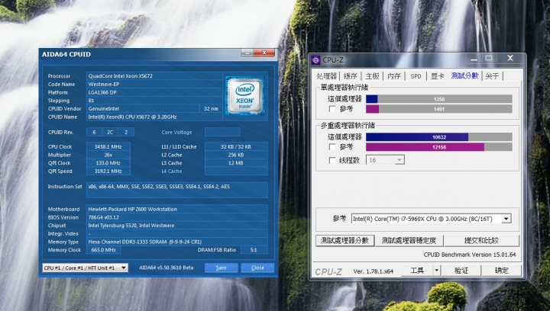Image resolution: width=550 pixels, height=311 pixels.
Task: Click Memory Clock value 665.0 MHz
Action: pyautogui.click(x=103, y=250)
